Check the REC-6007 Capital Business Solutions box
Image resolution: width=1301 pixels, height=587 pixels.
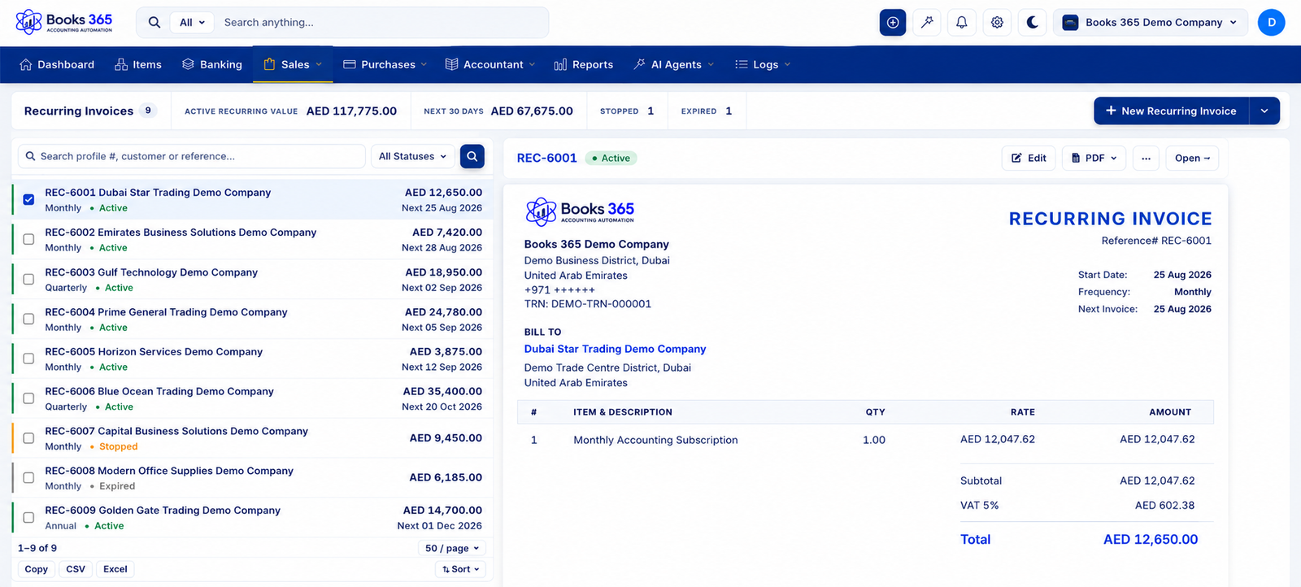[x=28, y=438]
